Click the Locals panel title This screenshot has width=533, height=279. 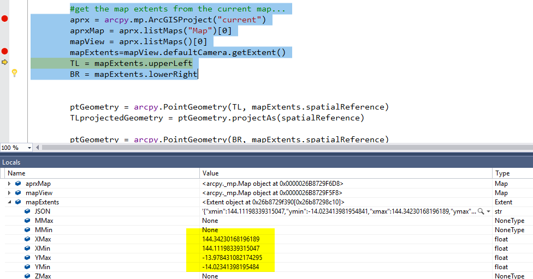click(x=11, y=162)
